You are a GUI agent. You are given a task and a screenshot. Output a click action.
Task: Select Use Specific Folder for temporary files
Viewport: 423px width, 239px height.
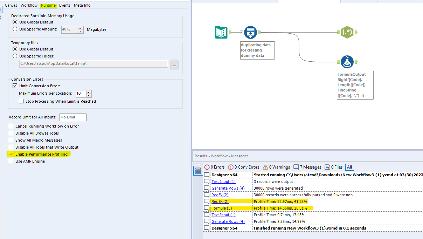14,56
